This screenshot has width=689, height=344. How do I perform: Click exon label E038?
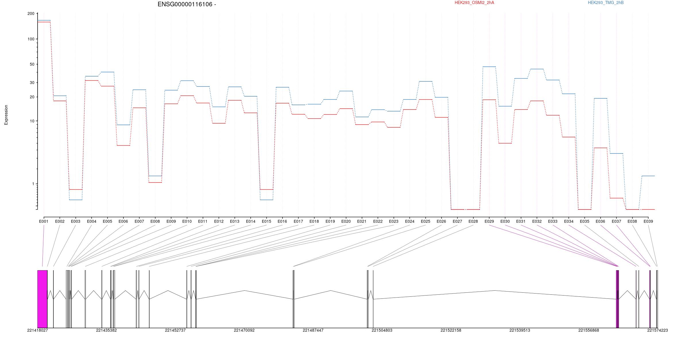click(632, 221)
